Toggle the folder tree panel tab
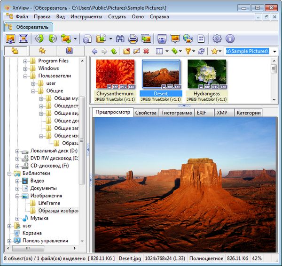Viewport: 282px width, 266px height. (x=15, y=51)
